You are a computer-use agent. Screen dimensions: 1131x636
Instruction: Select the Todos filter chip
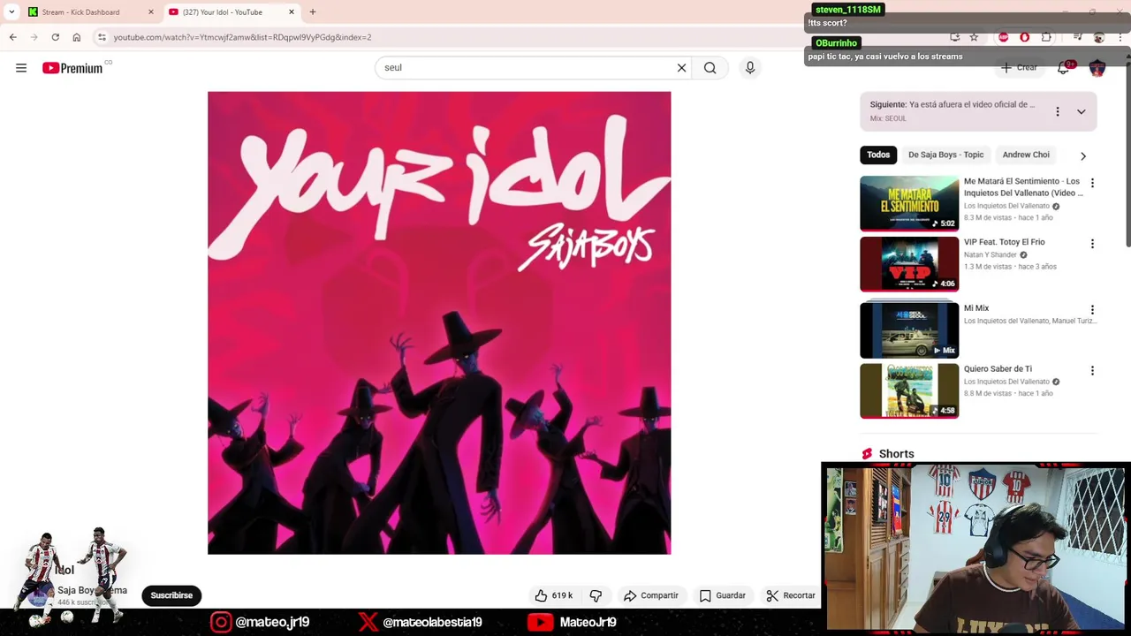coord(878,155)
